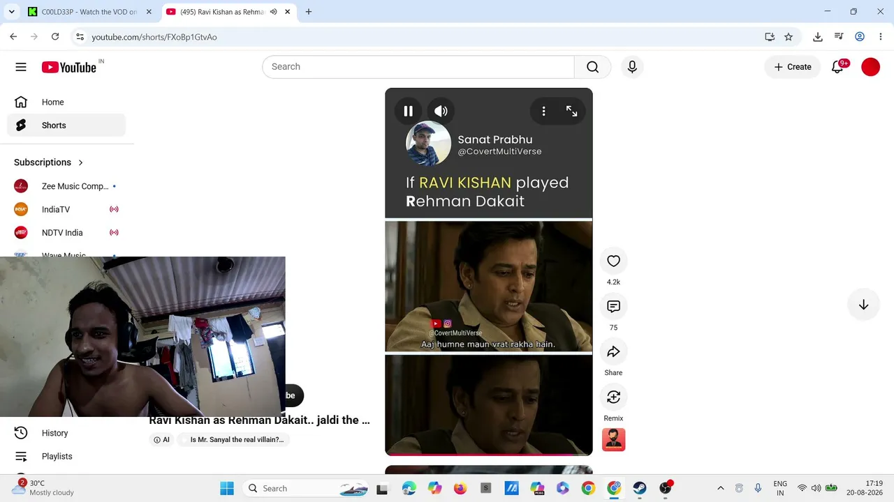Open History in the sidebar
The image size is (894, 502).
point(66,433)
